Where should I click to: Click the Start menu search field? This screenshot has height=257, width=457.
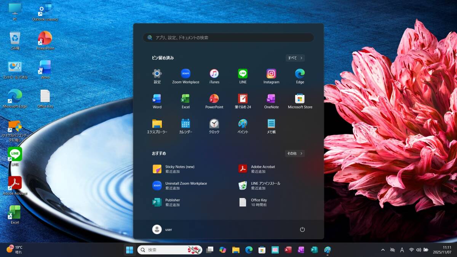(x=228, y=38)
